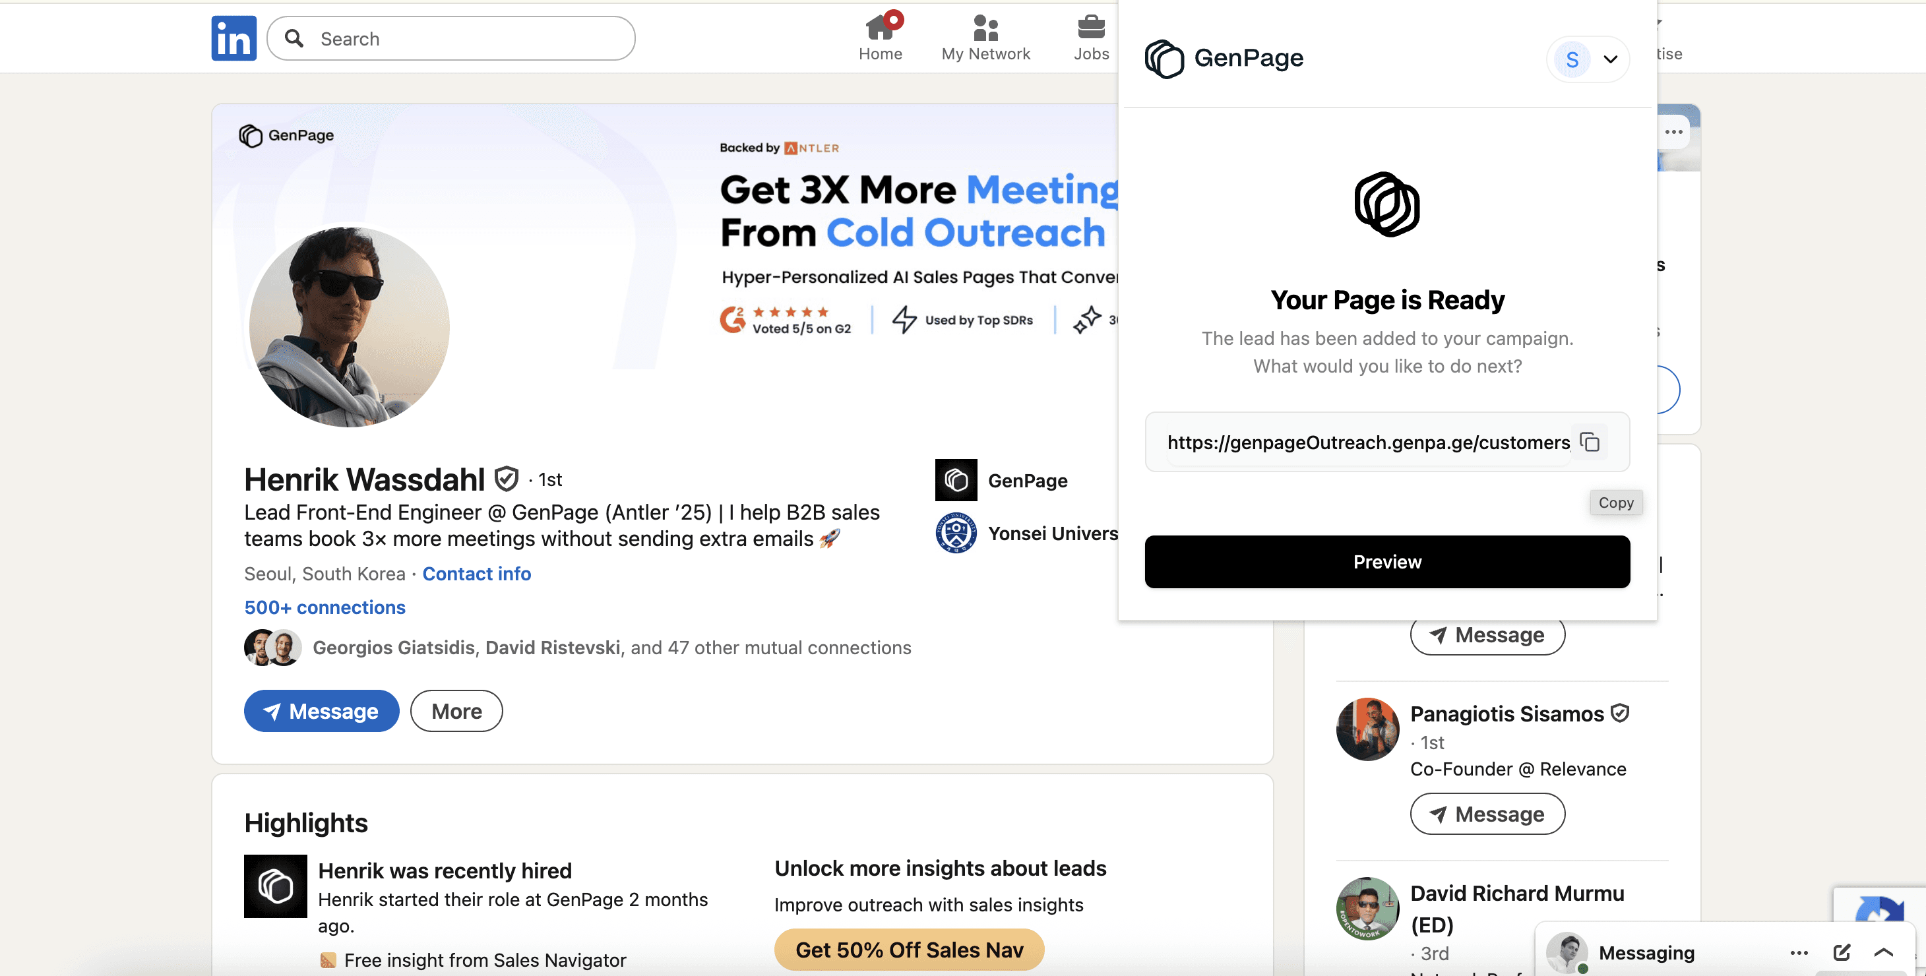The image size is (1926, 976).
Task: Click the Jobs briefcase icon
Action: [x=1091, y=28]
